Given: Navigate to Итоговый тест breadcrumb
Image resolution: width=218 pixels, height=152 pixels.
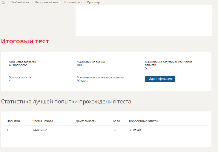Looking at the screenshot, I should pyautogui.click(x=73, y=2).
